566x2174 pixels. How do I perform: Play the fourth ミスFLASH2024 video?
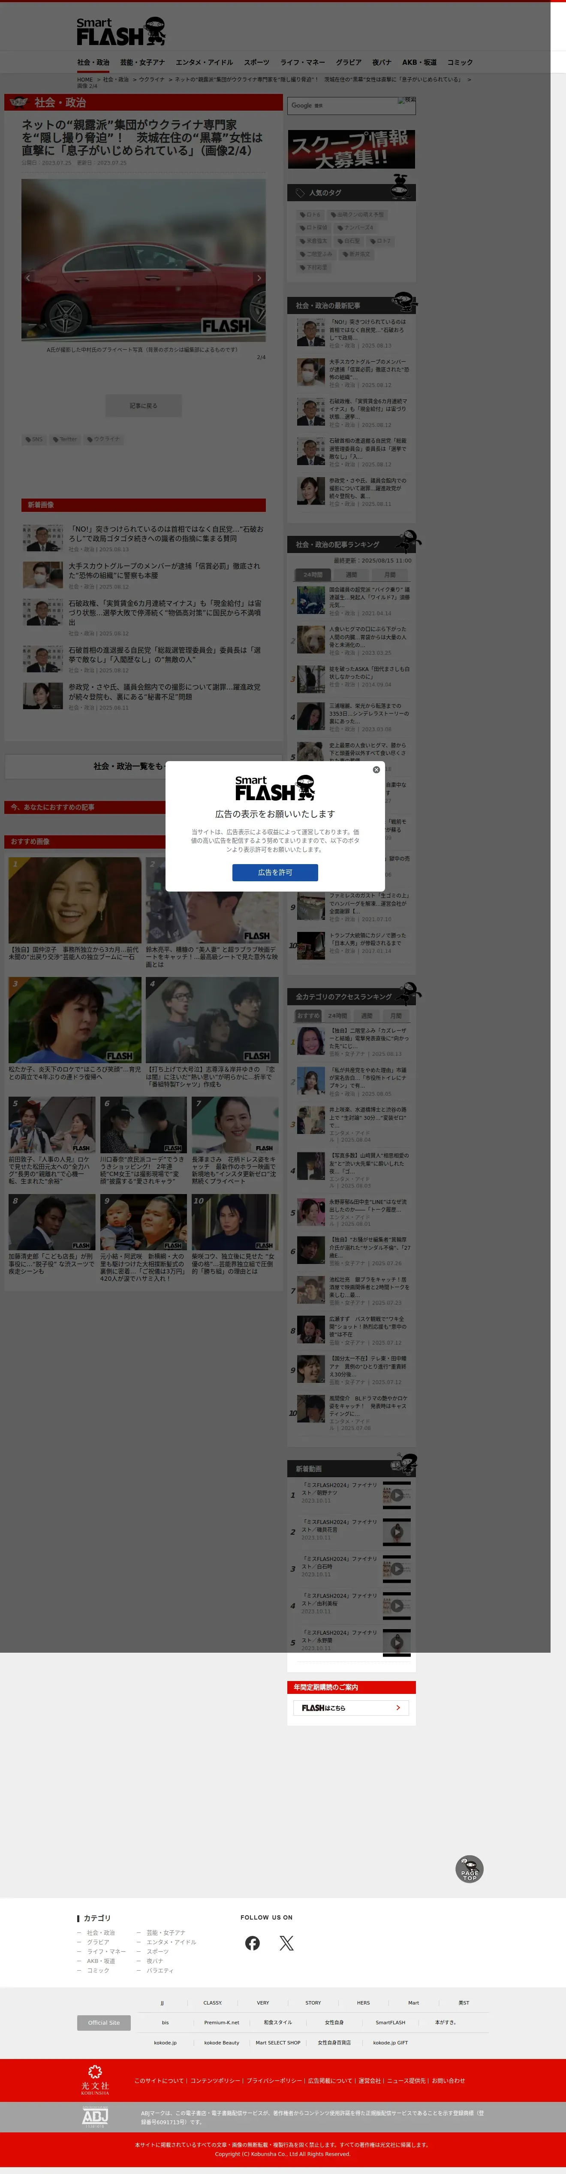click(x=397, y=1606)
